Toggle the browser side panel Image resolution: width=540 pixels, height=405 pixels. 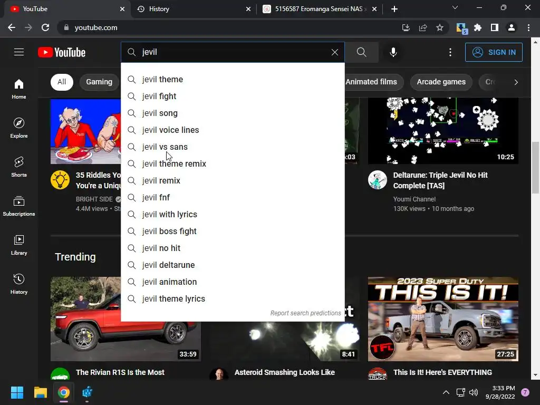(495, 27)
